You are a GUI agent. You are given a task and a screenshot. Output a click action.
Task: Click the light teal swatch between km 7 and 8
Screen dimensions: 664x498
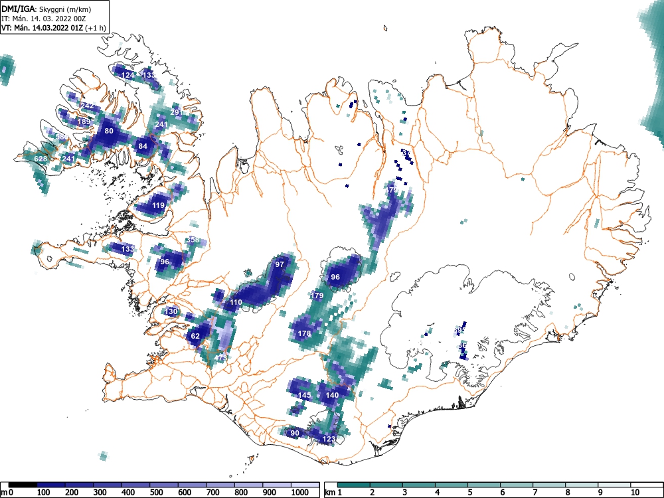click(549, 485)
